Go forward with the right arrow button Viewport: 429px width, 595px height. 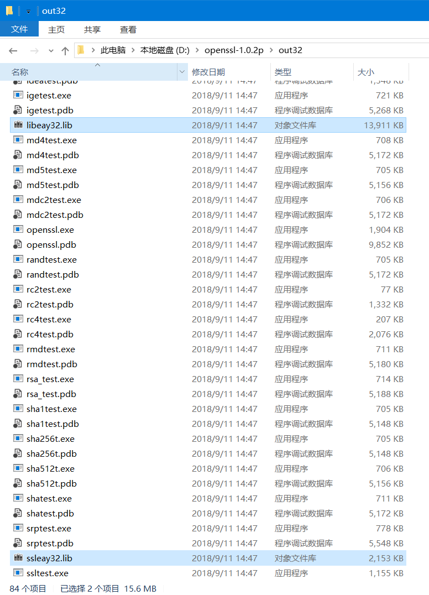point(34,50)
